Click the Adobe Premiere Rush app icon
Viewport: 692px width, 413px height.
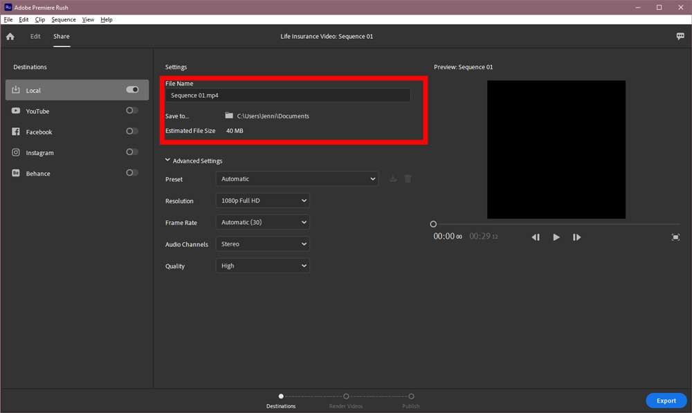(8, 7)
